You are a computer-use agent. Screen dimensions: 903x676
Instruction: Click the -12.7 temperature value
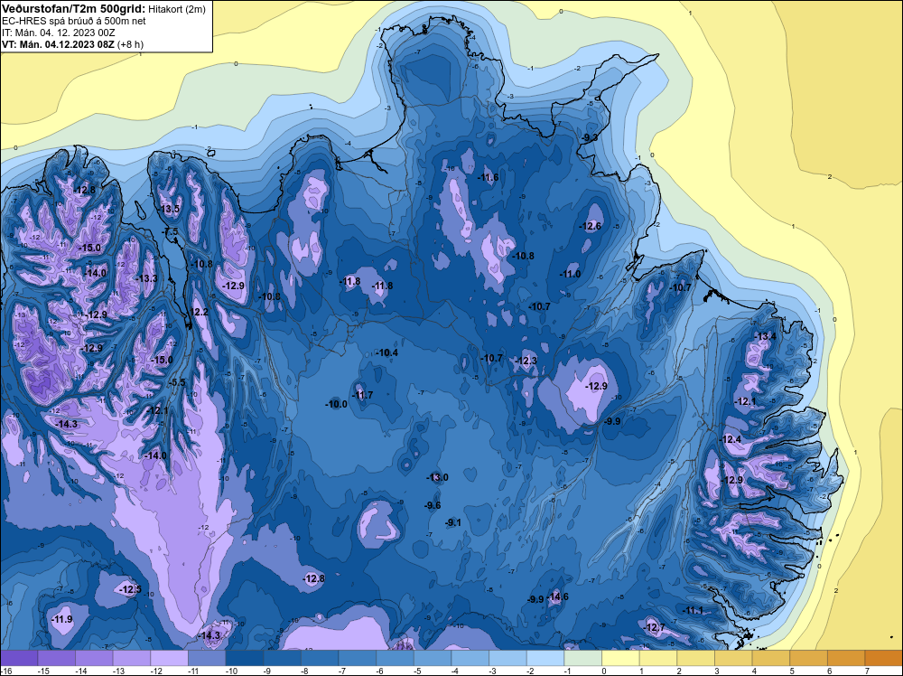(655, 627)
